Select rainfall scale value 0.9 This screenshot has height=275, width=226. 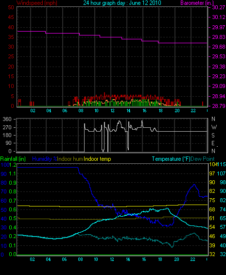pos(13,183)
